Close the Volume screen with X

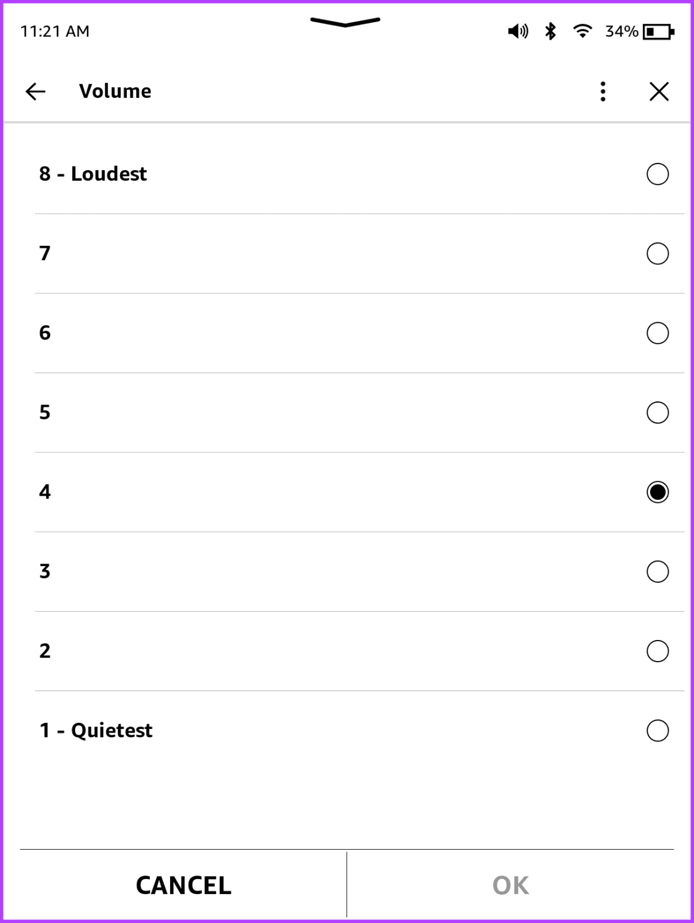pyautogui.click(x=659, y=91)
